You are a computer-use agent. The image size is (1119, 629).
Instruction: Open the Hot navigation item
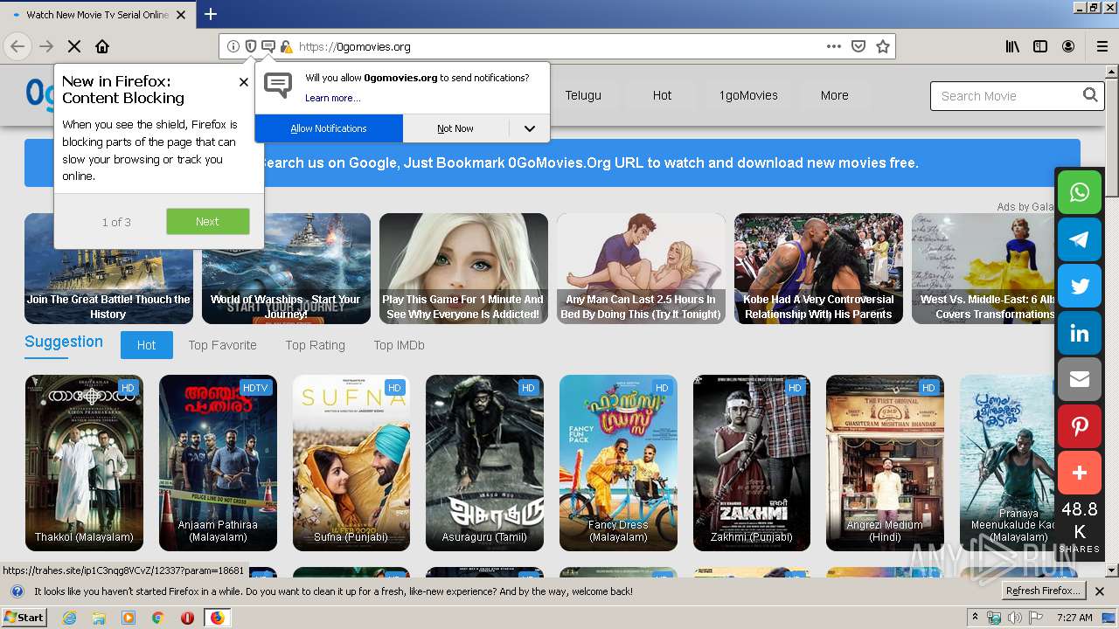[662, 95]
